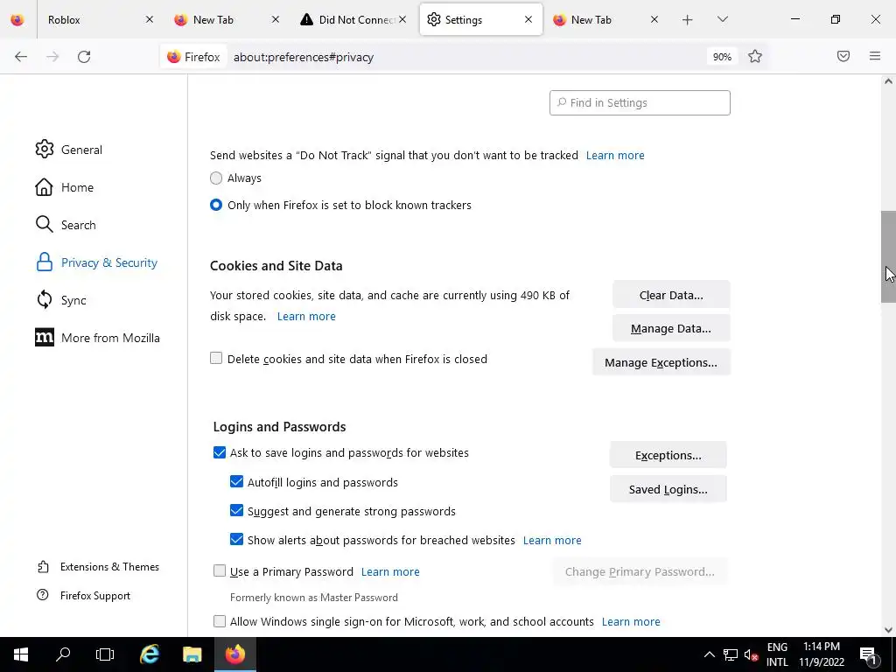Click the Firefox View pinned icon

point(17,19)
